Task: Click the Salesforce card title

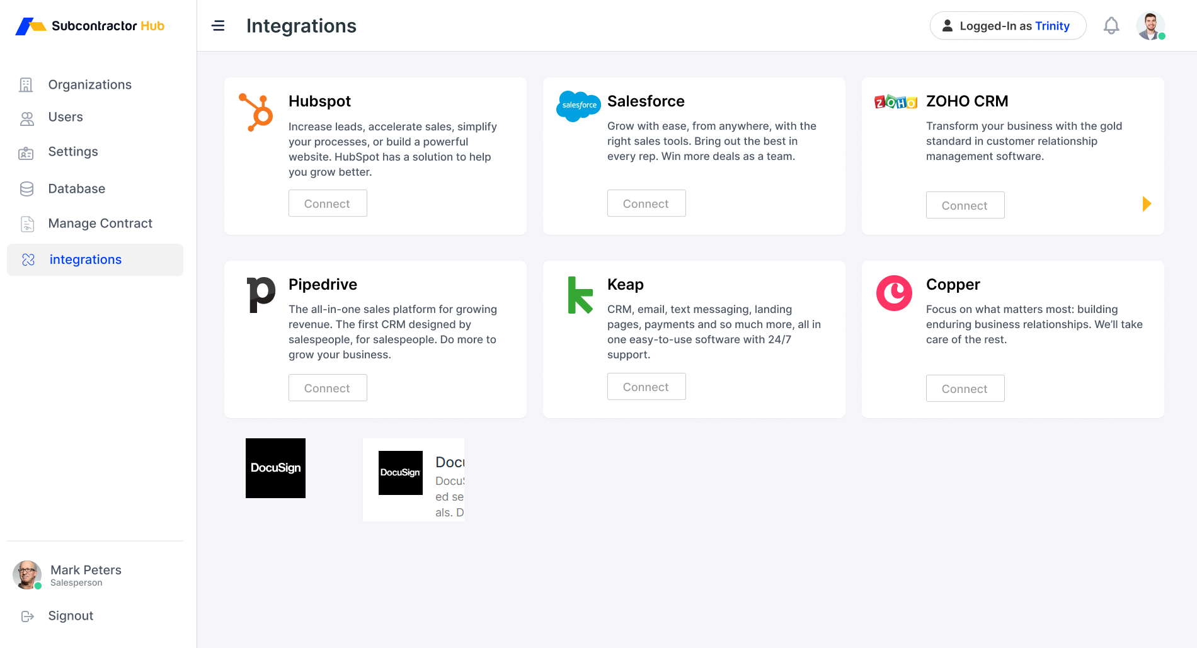Action: point(646,101)
